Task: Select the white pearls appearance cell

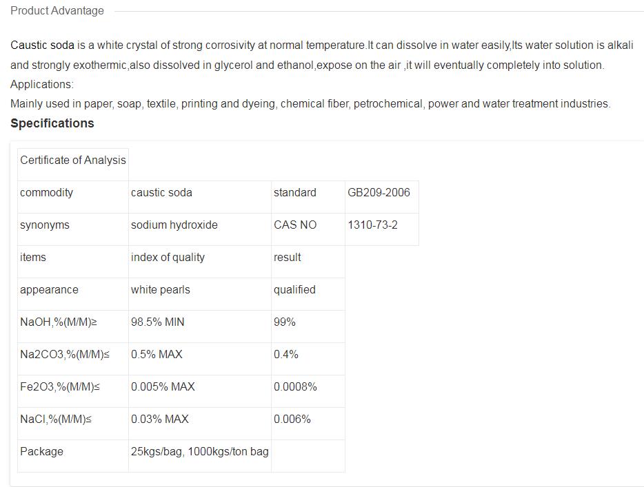Action: [x=161, y=290]
